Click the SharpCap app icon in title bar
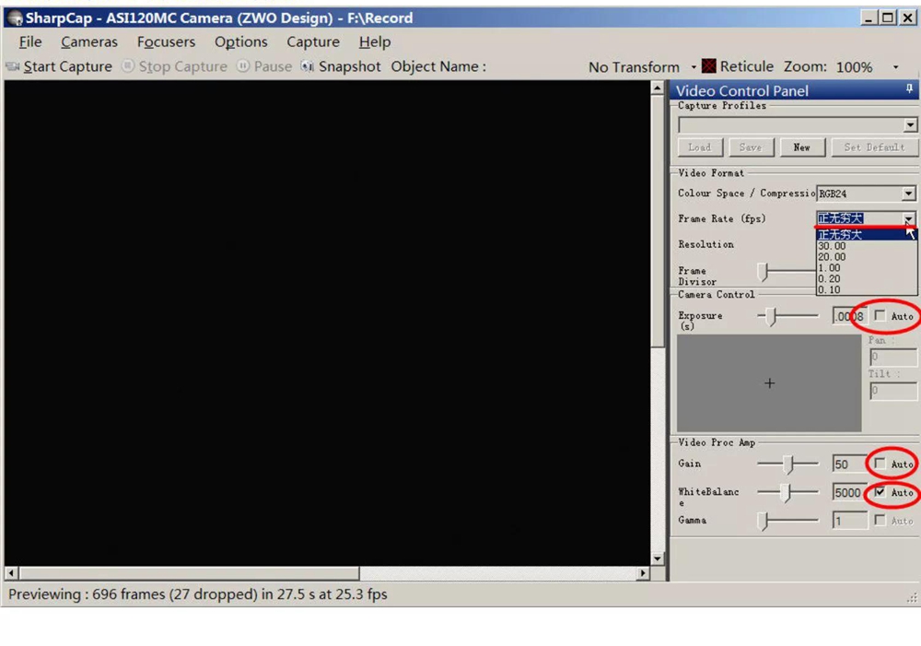The image size is (921, 646). tap(15, 18)
